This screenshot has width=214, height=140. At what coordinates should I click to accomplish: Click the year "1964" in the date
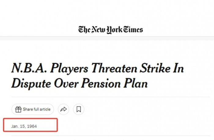click(32, 126)
